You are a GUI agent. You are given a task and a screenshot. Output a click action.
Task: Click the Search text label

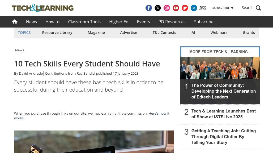(x=248, y=8)
